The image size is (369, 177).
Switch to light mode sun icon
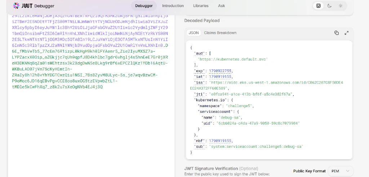[x=341, y=6]
